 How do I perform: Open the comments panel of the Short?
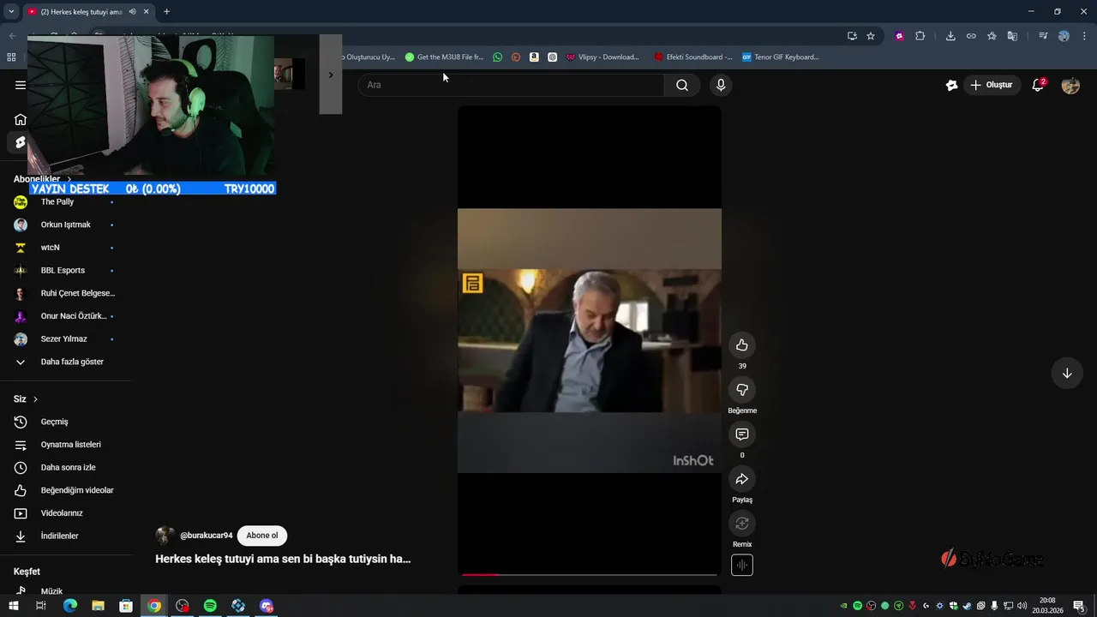742,434
